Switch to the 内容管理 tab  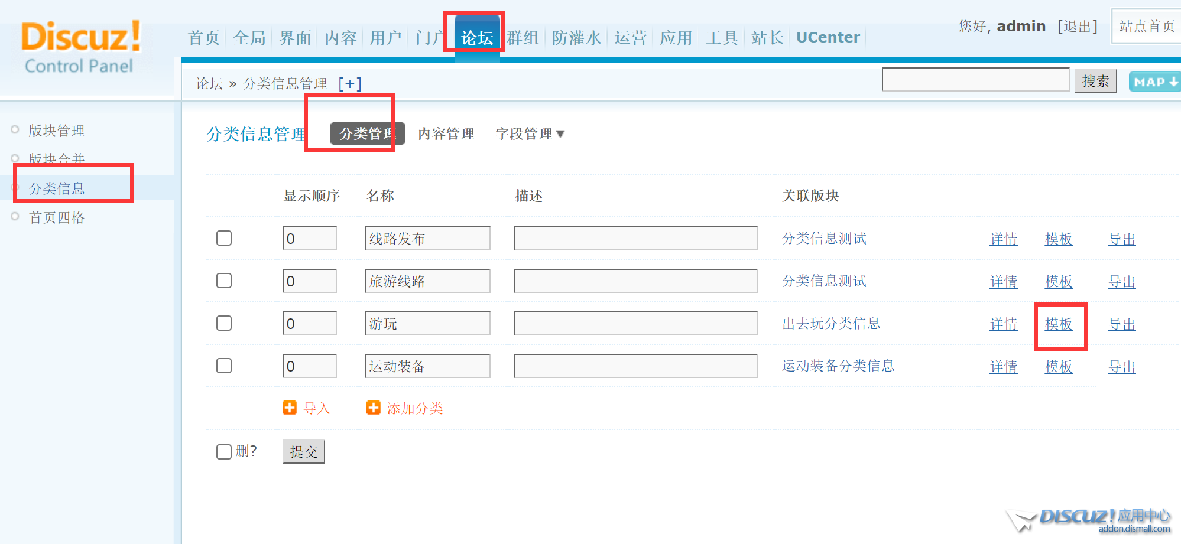pyautogui.click(x=446, y=134)
